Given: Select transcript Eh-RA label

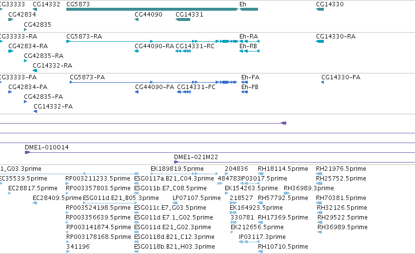Looking at the screenshot, I should tap(249, 36).
